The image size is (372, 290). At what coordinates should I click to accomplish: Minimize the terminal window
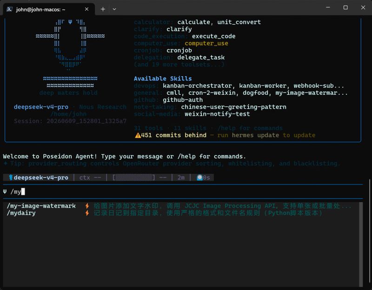[328, 7]
